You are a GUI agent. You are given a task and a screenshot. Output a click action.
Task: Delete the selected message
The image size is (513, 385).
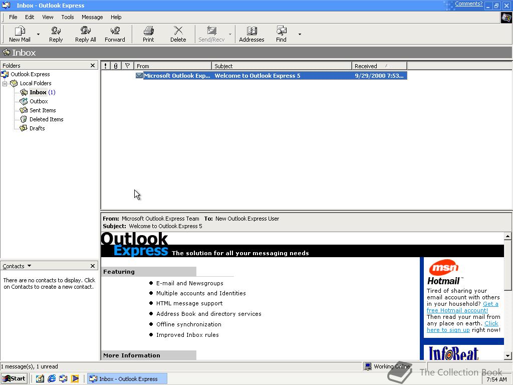point(178,34)
